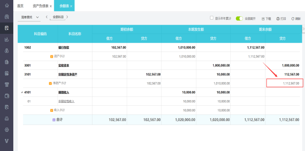Click the 刷新 button label
Image resolution: width=305 pixels, height=151 pixels.
298,19
